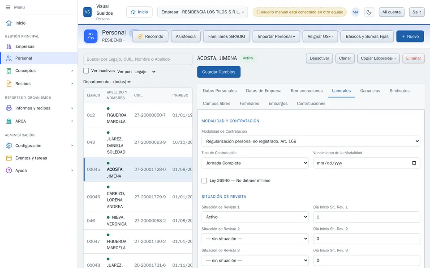
Task: Click the Guardar Cambios button
Action: tap(219, 72)
